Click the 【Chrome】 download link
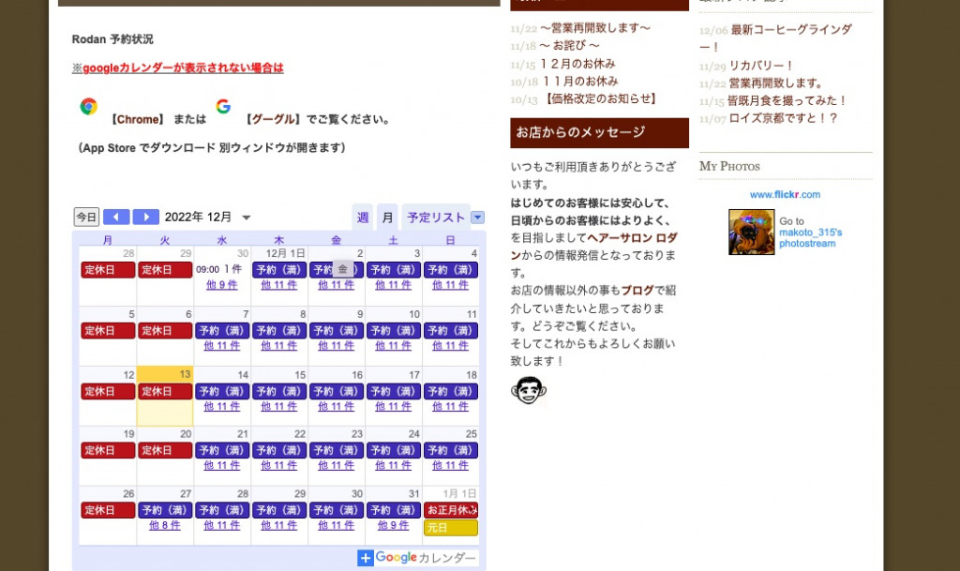The width and height of the screenshot is (960, 571). click(137, 119)
